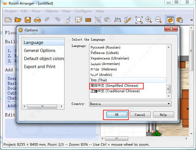Select Default object colors category
The image size is (196, 150).
[x=44, y=59]
